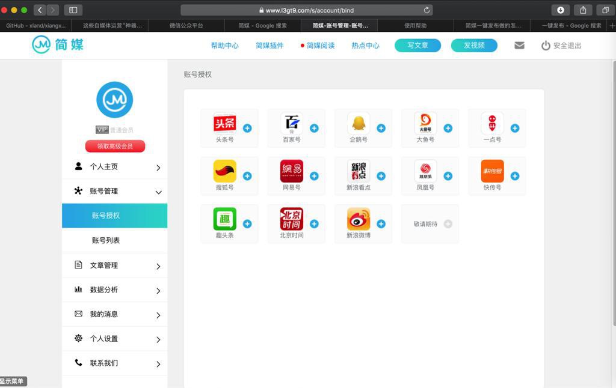Image resolution: width=616 pixels, height=388 pixels.
Task: Click the 凤凰号 platform icon
Action: tap(425, 171)
